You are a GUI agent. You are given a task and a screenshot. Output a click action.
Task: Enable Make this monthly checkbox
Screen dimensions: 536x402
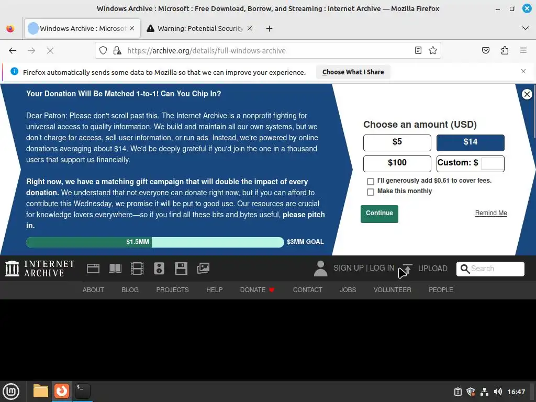click(371, 192)
